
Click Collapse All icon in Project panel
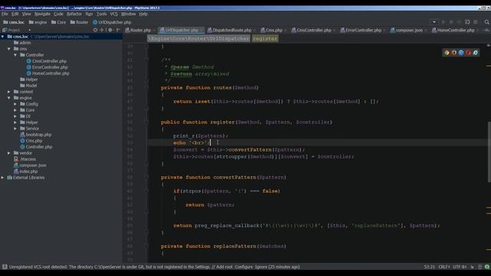[102, 30]
